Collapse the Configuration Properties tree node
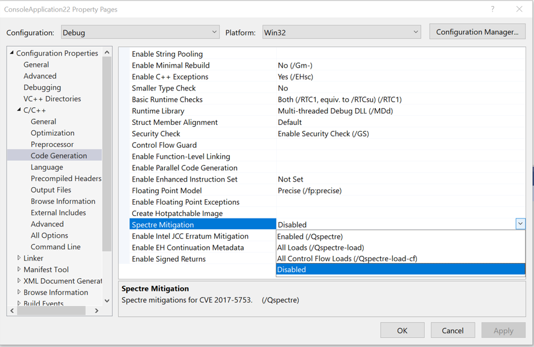The width and height of the screenshot is (534, 347). click(x=12, y=53)
